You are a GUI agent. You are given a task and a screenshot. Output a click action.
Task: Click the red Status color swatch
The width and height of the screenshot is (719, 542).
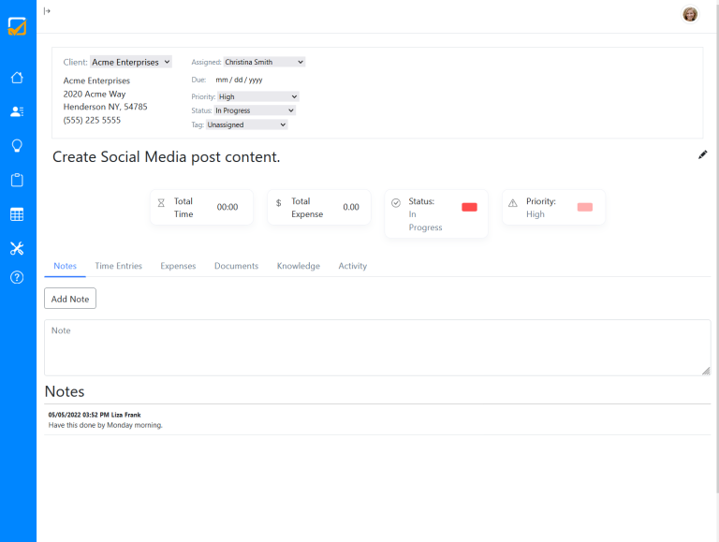469,207
